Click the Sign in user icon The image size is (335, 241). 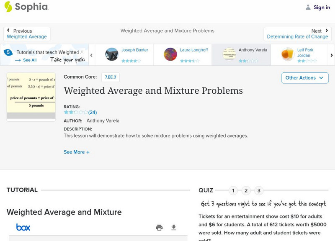pos(308,8)
